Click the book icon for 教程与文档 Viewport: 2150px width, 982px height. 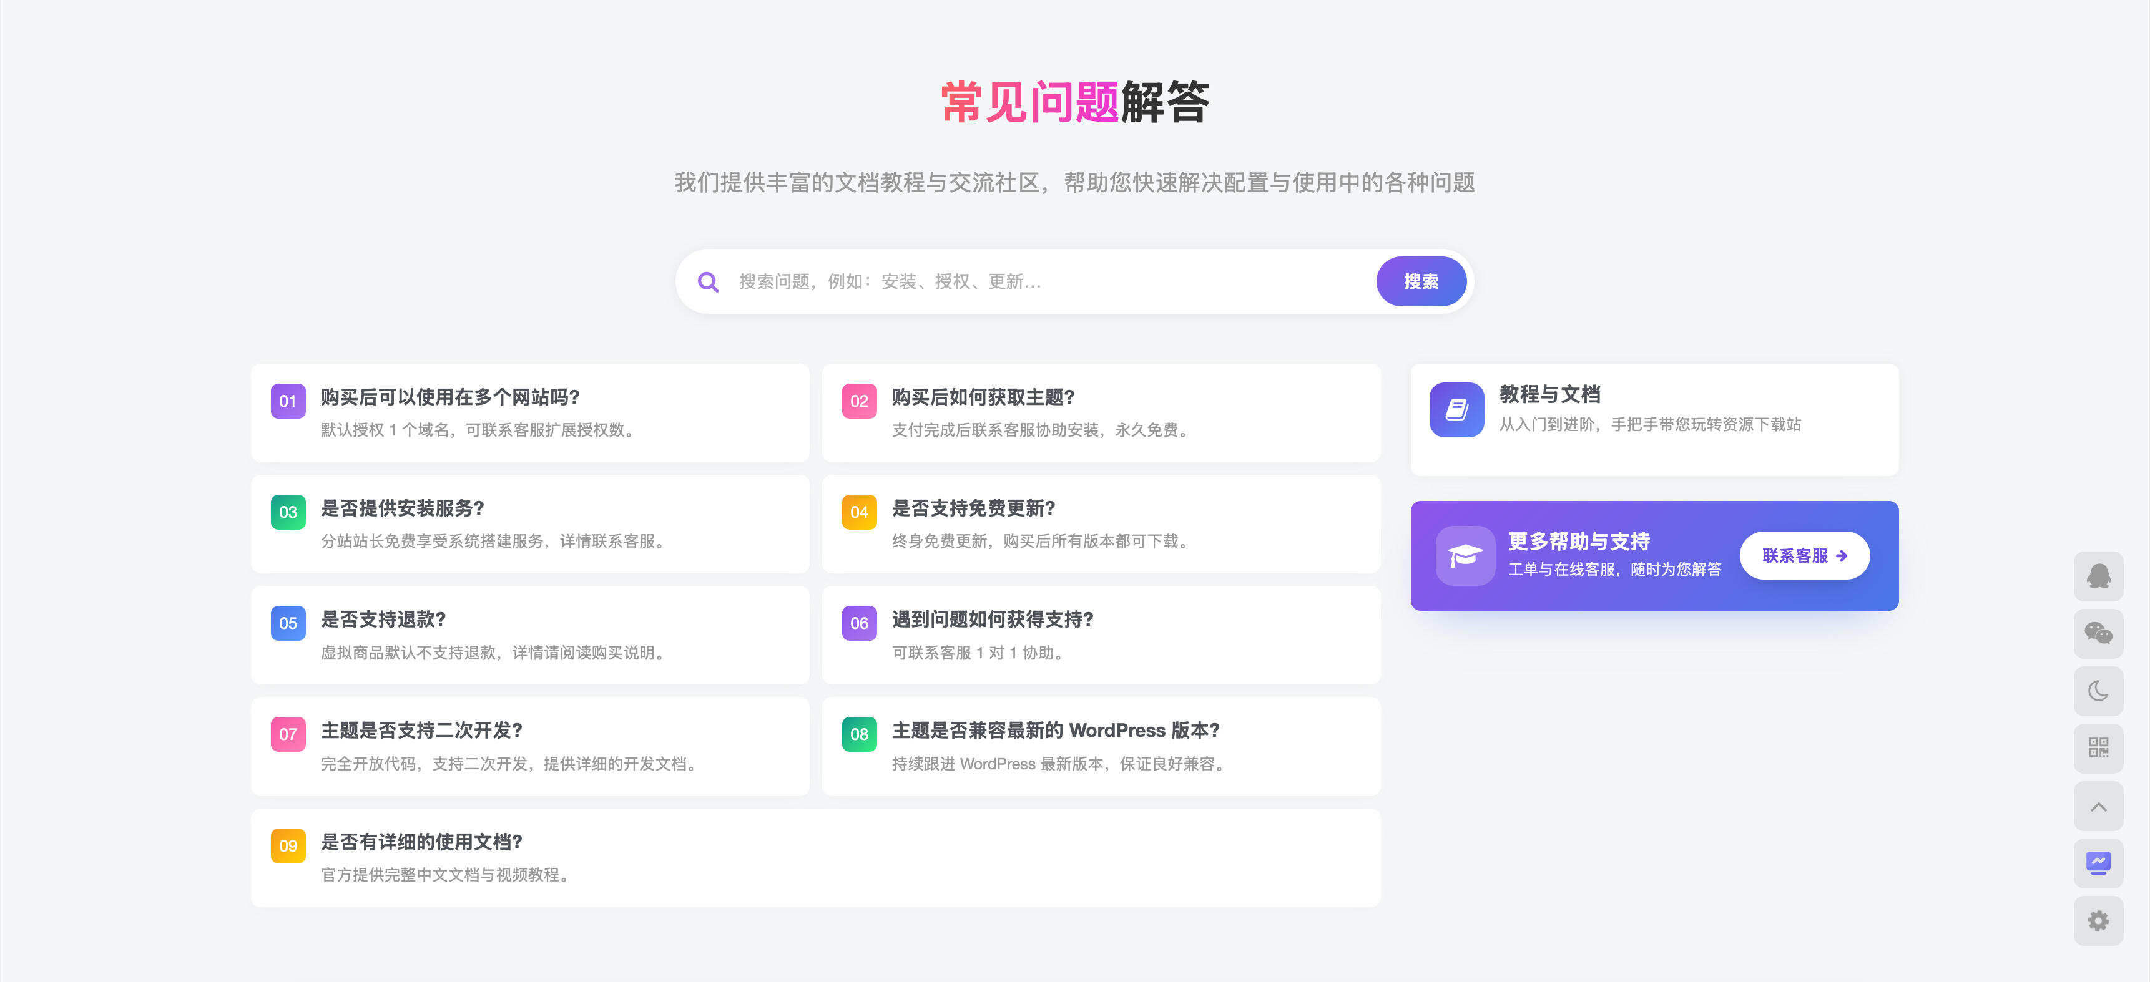point(1456,410)
